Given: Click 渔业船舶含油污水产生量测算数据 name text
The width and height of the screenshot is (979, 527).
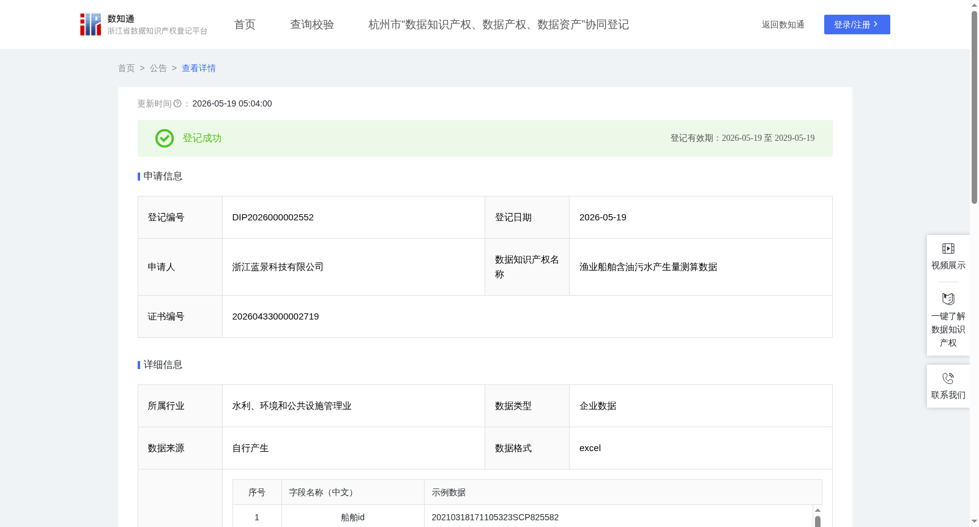Looking at the screenshot, I should (648, 267).
